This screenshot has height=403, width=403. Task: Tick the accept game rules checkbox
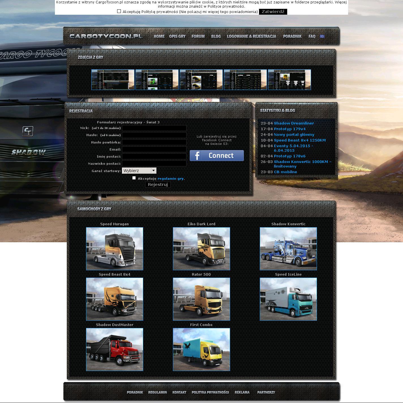coord(134,178)
